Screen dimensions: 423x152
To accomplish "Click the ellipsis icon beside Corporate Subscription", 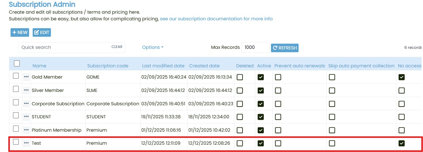I will click(26, 104).
